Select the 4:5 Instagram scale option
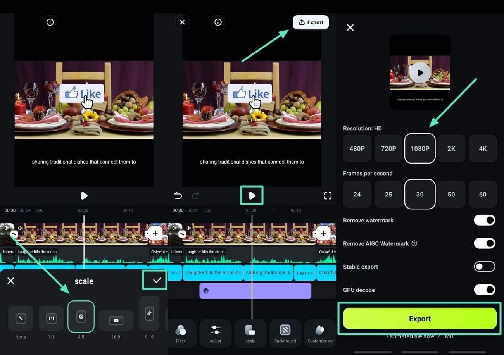Screen dimensions: 504x355 81,317
